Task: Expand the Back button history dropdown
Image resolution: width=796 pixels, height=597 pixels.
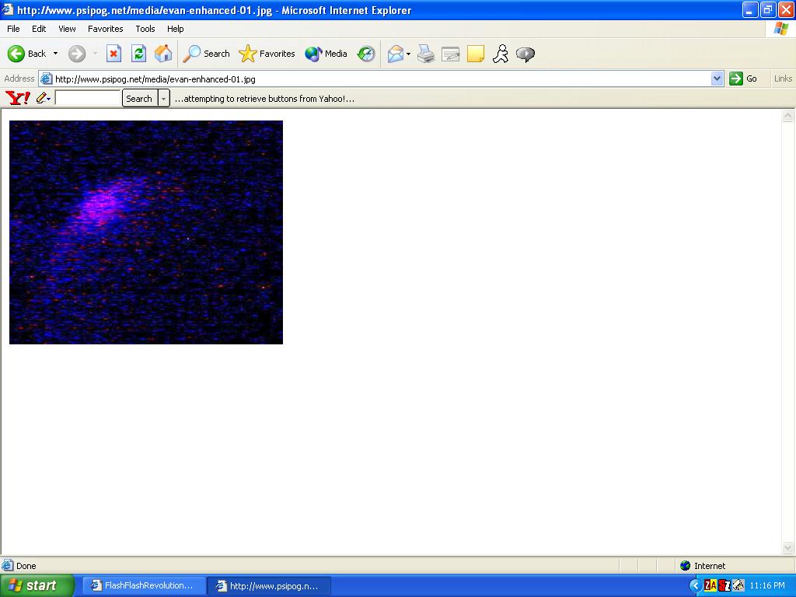Action: click(x=55, y=54)
